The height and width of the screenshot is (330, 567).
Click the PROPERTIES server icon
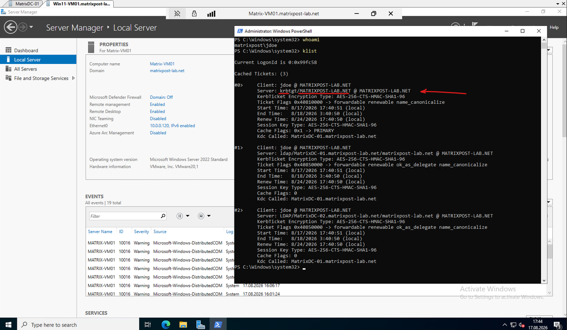point(91,47)
